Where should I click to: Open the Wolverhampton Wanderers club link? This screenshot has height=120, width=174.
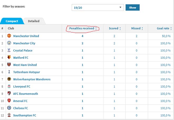(32, 79)
